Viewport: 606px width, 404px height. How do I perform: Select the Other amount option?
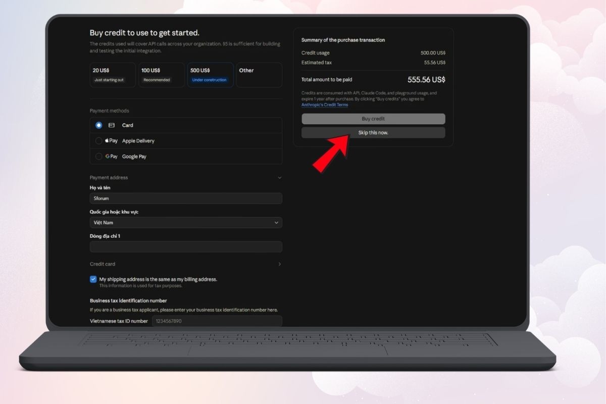(259, 75)
